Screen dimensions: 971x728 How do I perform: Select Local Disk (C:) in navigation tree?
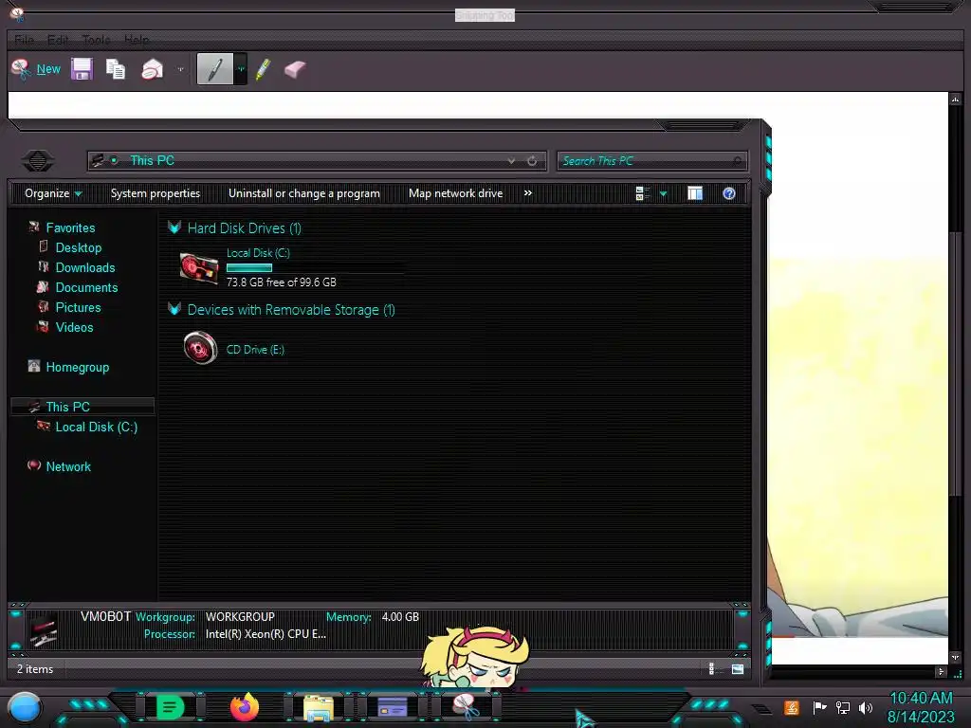click(x=96, y=427)
